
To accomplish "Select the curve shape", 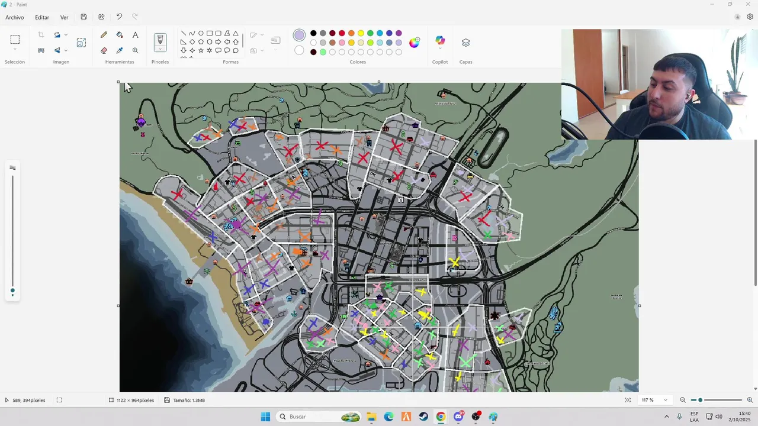I will point(192,33).
